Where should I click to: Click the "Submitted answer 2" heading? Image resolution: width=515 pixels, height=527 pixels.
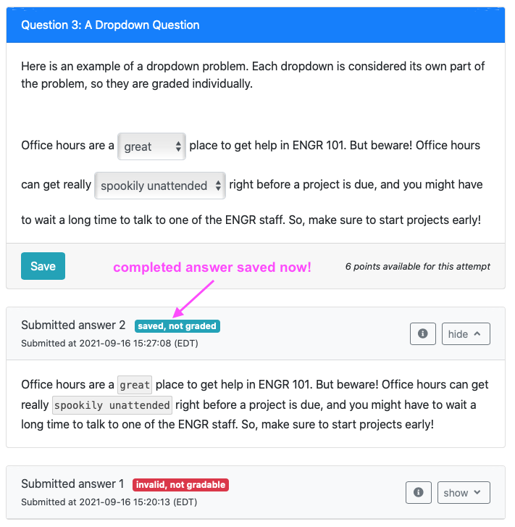[73, 325]
